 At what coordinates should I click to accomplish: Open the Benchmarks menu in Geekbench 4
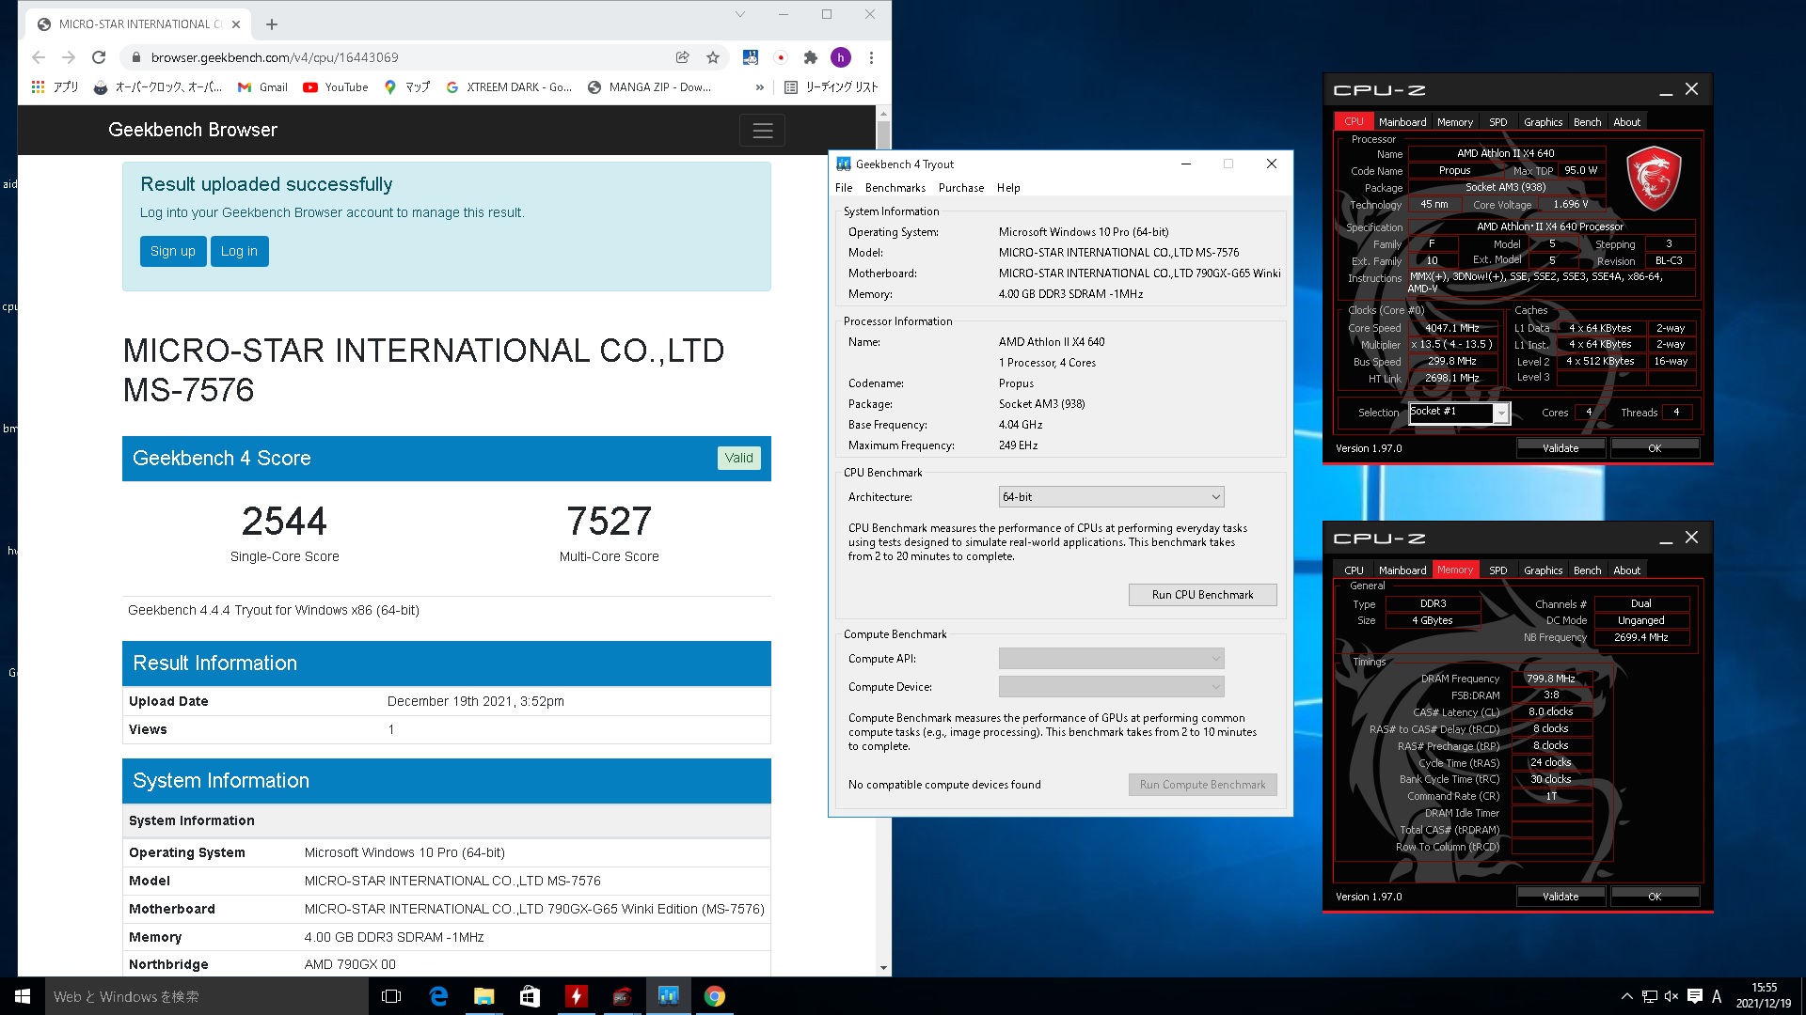895,188
